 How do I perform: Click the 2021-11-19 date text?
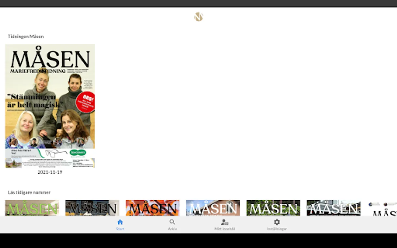click(x=50, y=172)
